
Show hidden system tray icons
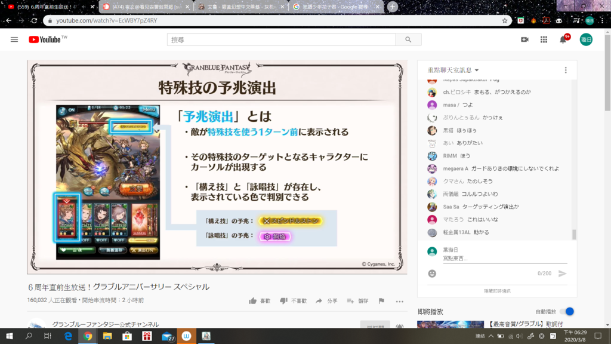tap(491, 336)
